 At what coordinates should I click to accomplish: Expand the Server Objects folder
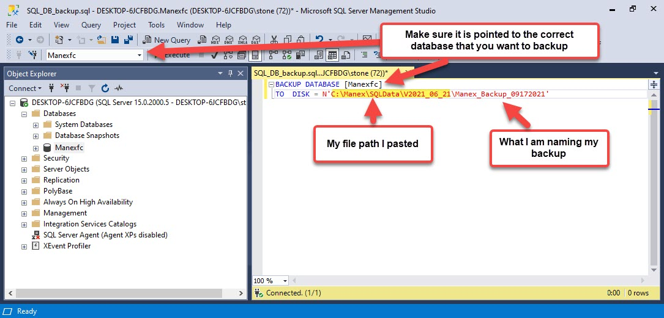[24, 169]
